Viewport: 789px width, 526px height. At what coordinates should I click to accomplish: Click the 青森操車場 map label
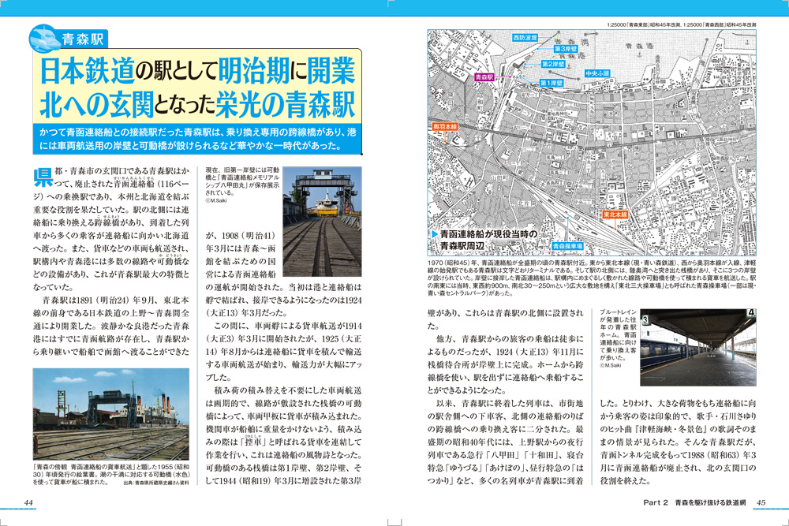[x=567, y=246]
